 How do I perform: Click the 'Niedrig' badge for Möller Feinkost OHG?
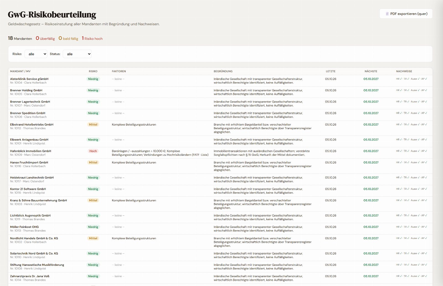pos(93,227)
